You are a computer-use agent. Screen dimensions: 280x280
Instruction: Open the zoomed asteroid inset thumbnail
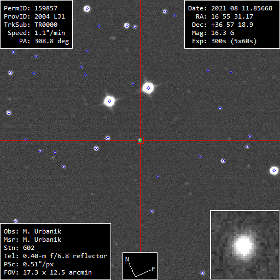coord(245,245)
